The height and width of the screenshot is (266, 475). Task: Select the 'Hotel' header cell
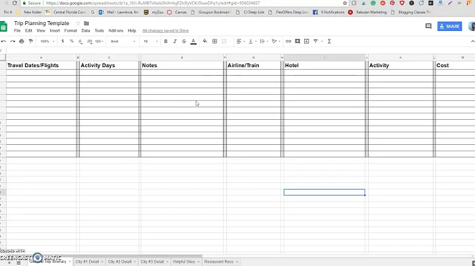click(325, 65)
